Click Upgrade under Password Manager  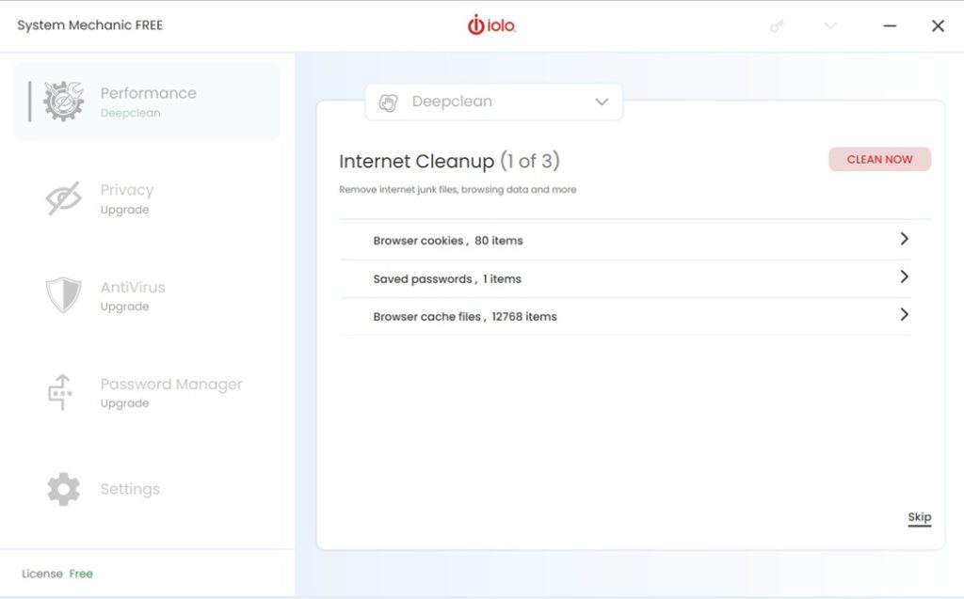[x=125, y=403]
